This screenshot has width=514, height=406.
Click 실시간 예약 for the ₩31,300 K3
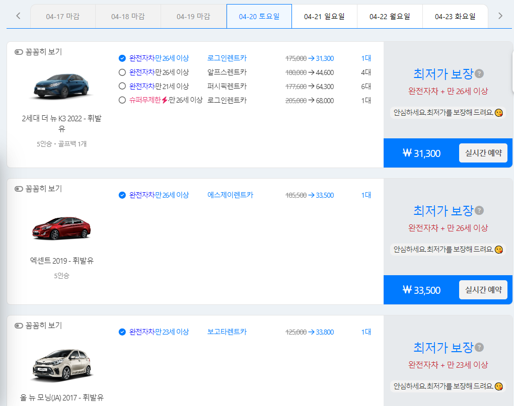pos(483,153)
